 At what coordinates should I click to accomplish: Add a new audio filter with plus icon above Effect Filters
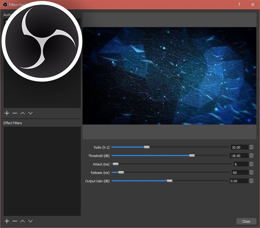[x=7, y=113]
